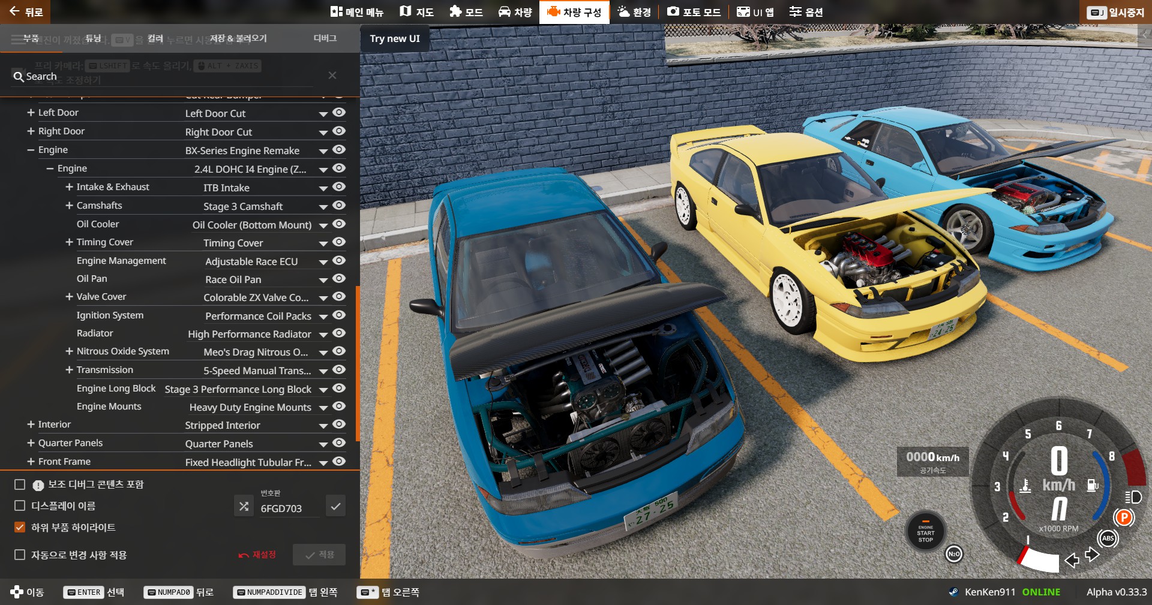
Task: Expand the Intake & Exhaust node
Action: tap(69, 187)
